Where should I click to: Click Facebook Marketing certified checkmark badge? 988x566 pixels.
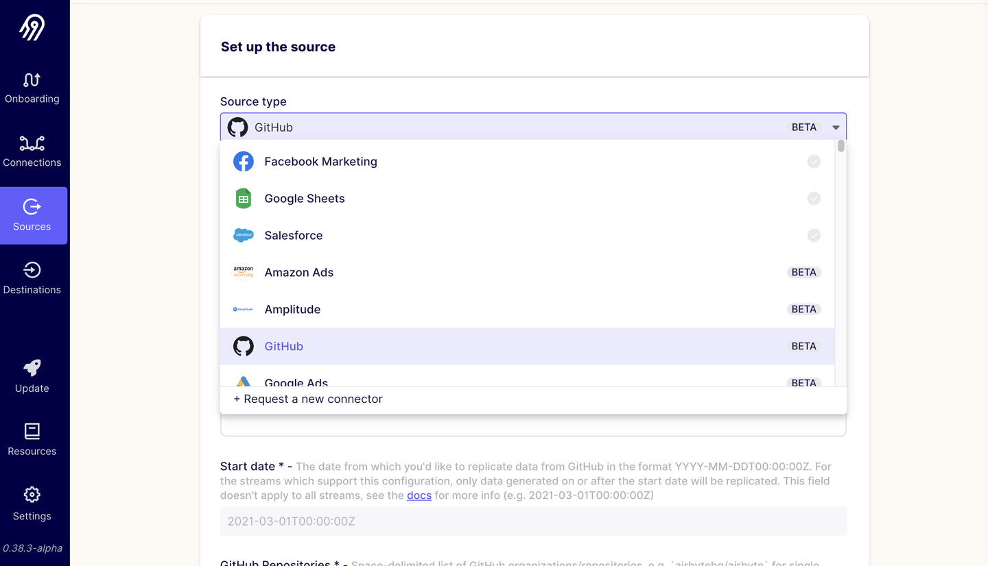tap(814, 162)
